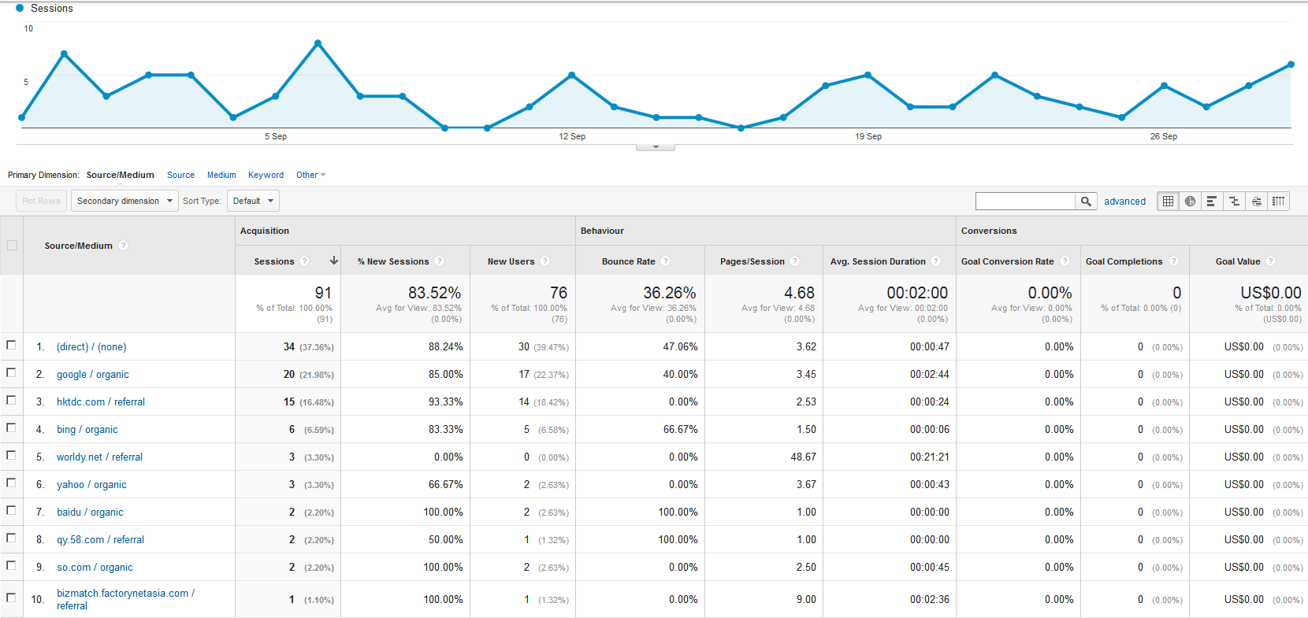
Task: Check the bing / organic row checkbox
Action: (x=11, y=427)
